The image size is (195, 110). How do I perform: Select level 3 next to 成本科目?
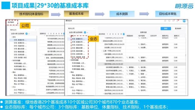click(113, 34)
